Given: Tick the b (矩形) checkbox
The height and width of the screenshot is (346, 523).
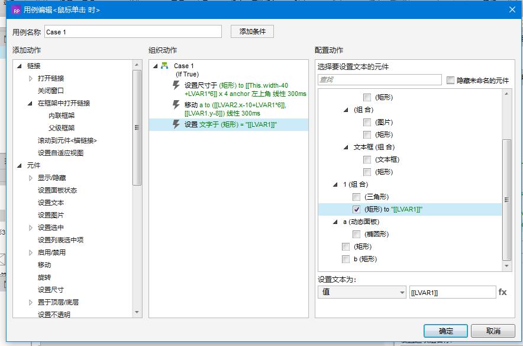Looking at the screenshot, I should (x=346, y=259).
